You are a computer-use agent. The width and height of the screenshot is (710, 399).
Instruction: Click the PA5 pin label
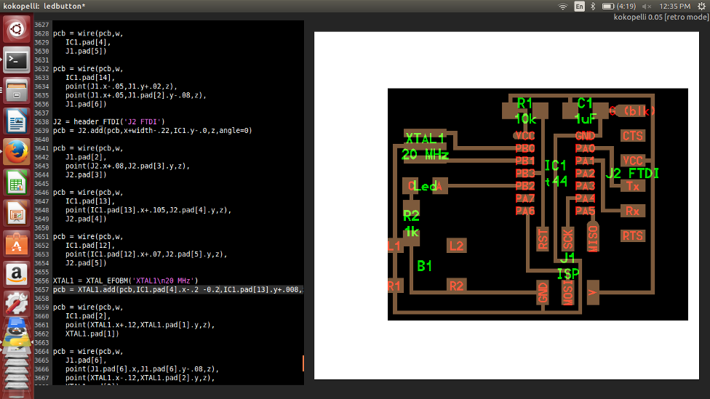(x=585, y=211)
